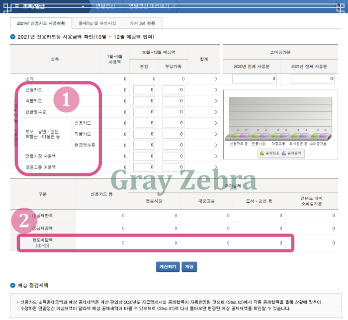This screenshot has width=348, height=320.
Task: Open the 과거 3년 현황 tab
Action: point(142,23)
